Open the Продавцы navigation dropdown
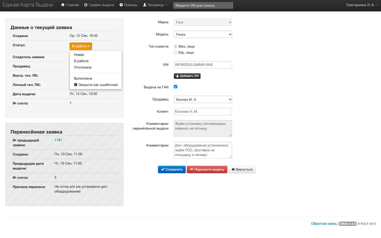 [155, 5]
